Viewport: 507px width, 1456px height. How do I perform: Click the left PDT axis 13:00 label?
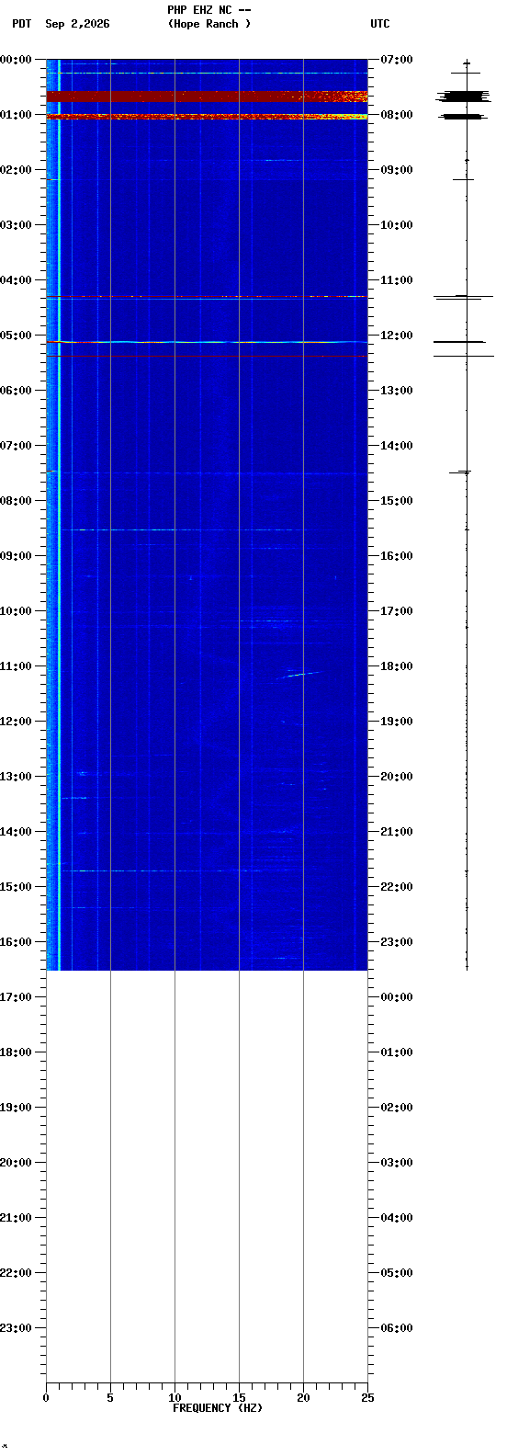coord(17,777)
